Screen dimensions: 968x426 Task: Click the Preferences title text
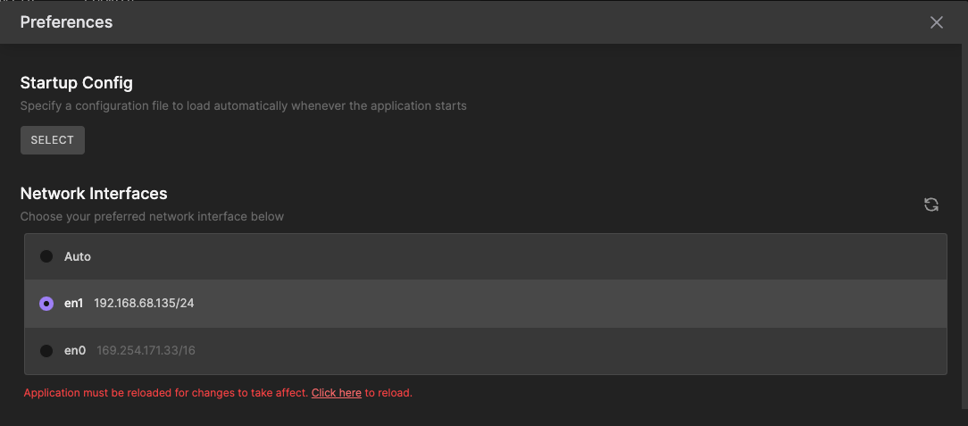coord(66,22)
